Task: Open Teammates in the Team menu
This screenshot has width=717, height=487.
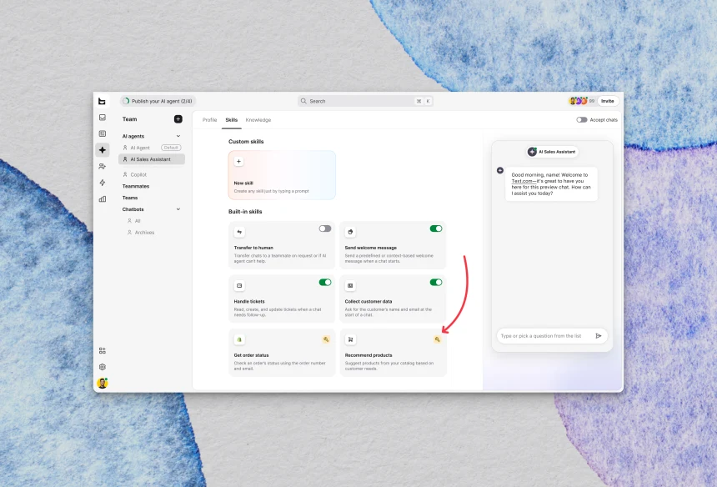Action: [x=136, y=186]
